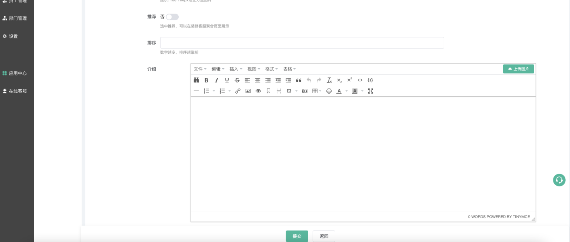
Task: Apply italic formatting in the editor
Action: point(216,80)
